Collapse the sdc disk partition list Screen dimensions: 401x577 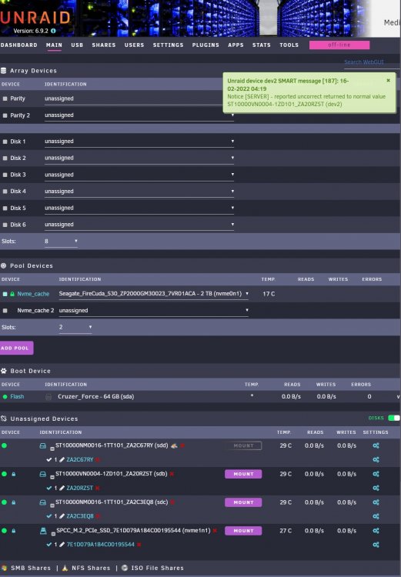52,505
